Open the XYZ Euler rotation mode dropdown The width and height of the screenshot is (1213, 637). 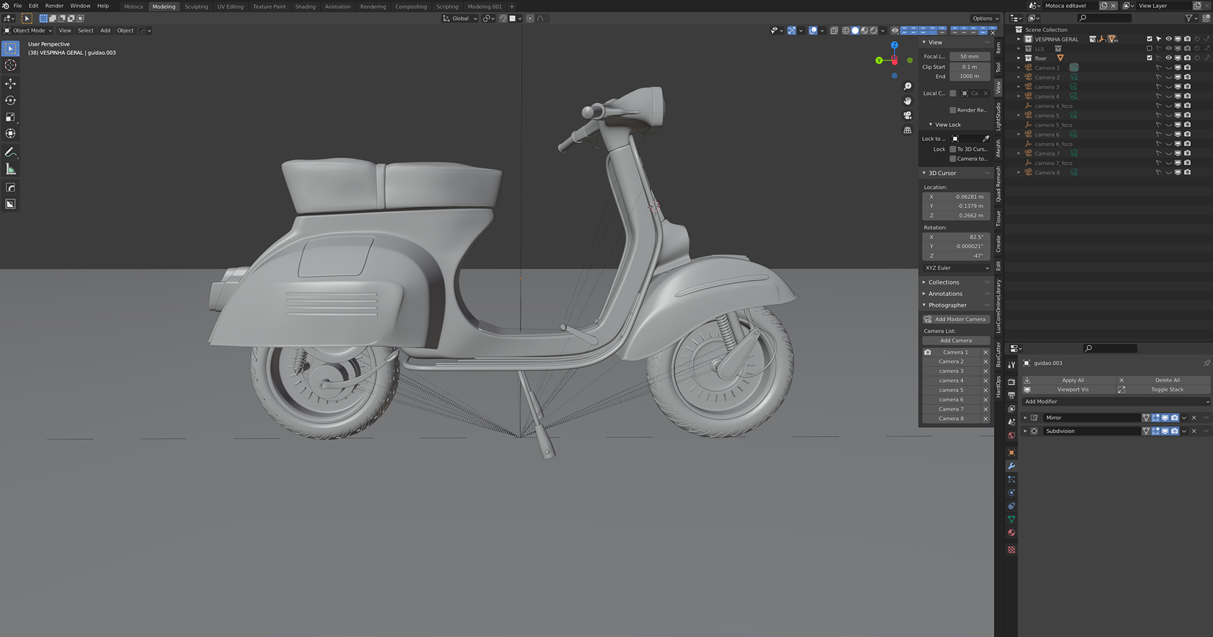click(957, 268)
